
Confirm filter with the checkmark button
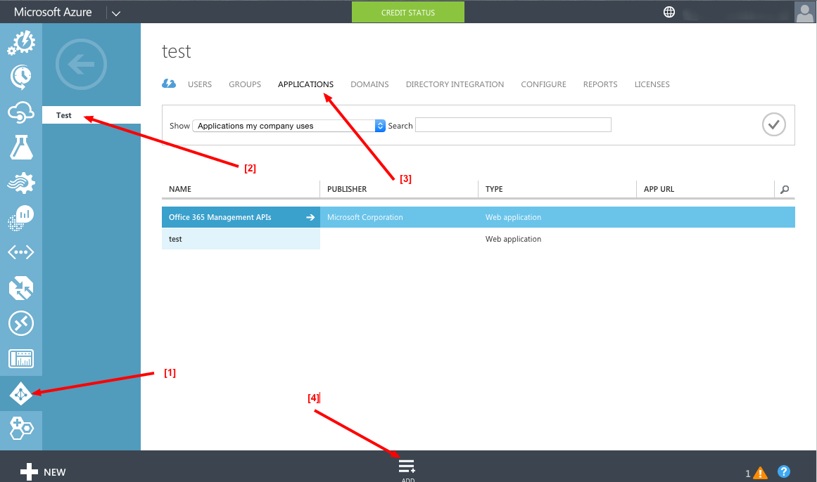click(774, 124)
